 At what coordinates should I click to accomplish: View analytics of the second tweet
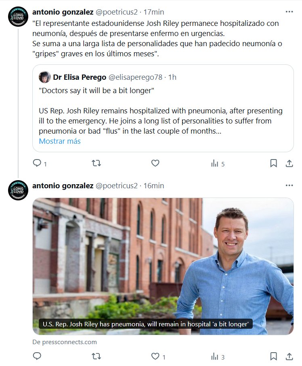click(215, 356)
